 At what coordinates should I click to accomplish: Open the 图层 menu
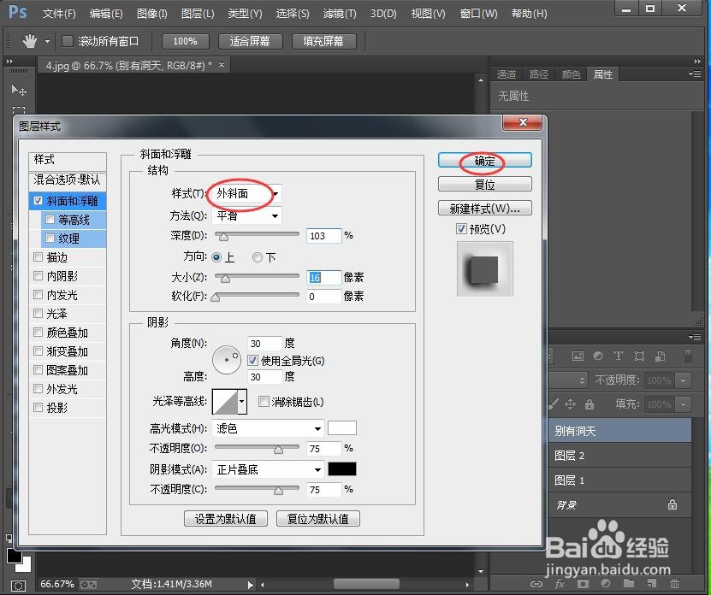point(198,14)
